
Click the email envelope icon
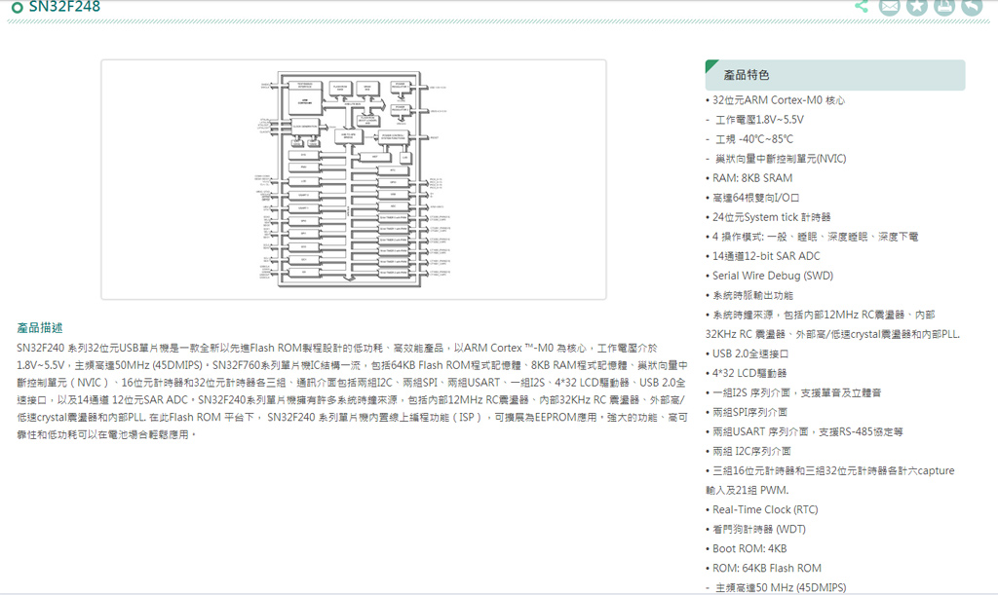click(x=889, y=7)
